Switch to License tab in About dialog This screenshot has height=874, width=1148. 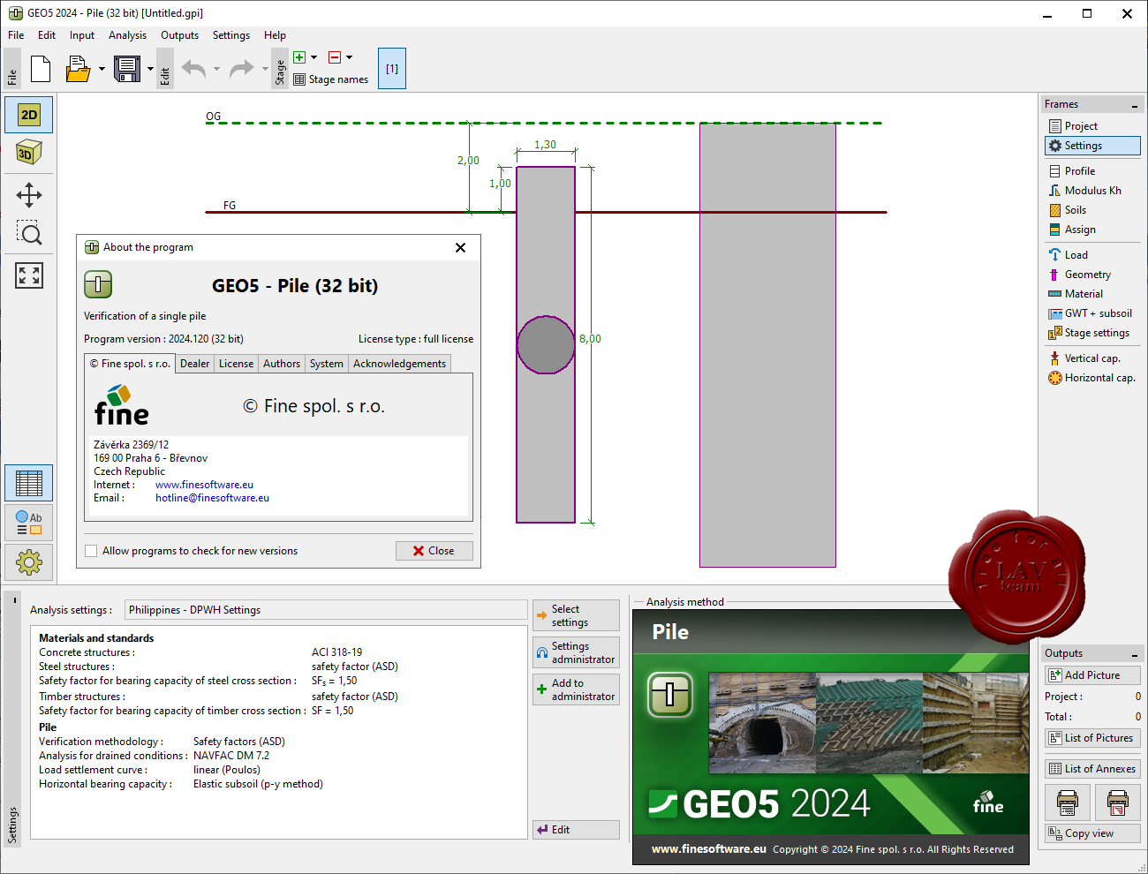[237, 364]
